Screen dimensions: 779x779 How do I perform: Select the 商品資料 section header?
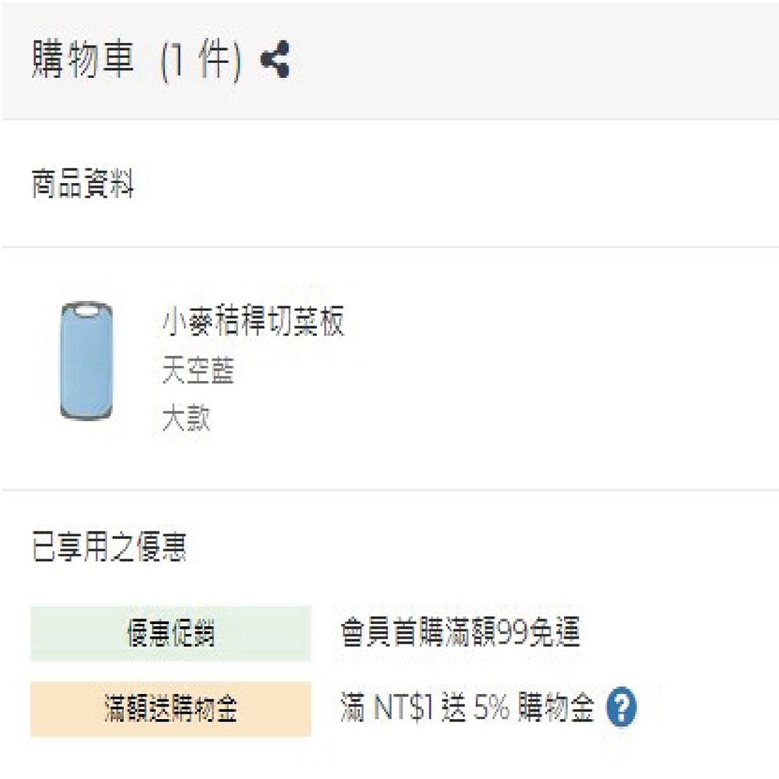click(x=83, y=186)
